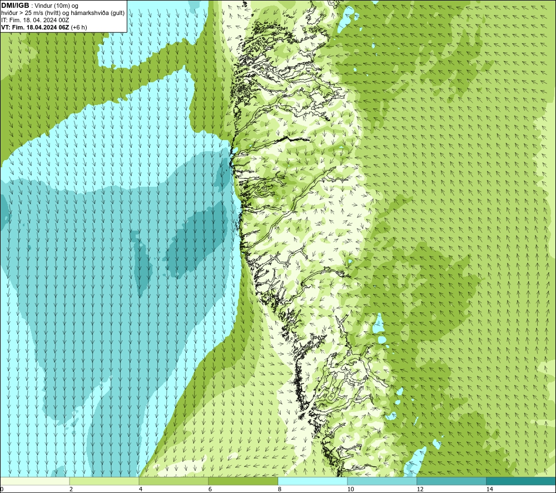Click the light cyan 8–10 m/s swatch
Screen dimensions: 556x493
(312, 481)
